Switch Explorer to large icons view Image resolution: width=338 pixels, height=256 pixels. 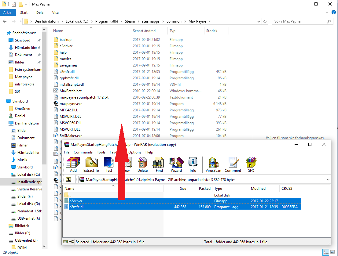click(333, 252)
